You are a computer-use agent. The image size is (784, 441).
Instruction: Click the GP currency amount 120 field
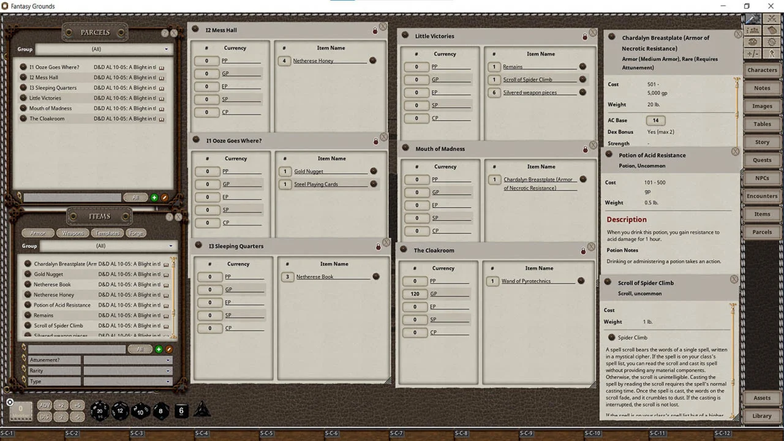pyautogui.click(x=415, y=294)
